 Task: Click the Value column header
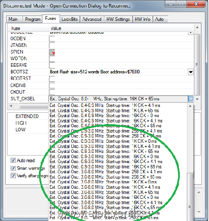pos(56,28)
